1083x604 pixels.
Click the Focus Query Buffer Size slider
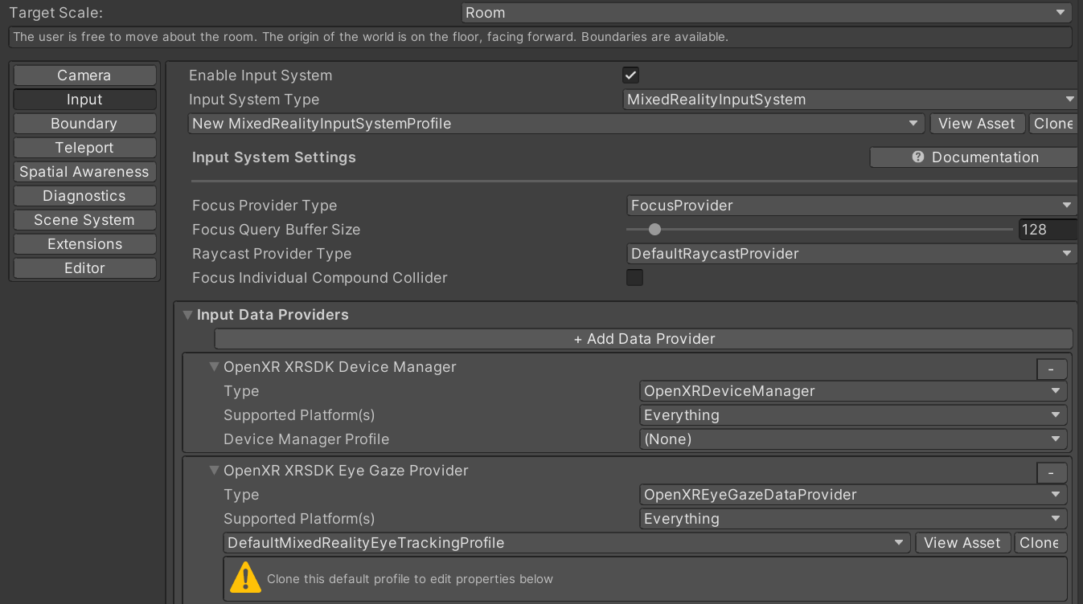coord(654,229)
